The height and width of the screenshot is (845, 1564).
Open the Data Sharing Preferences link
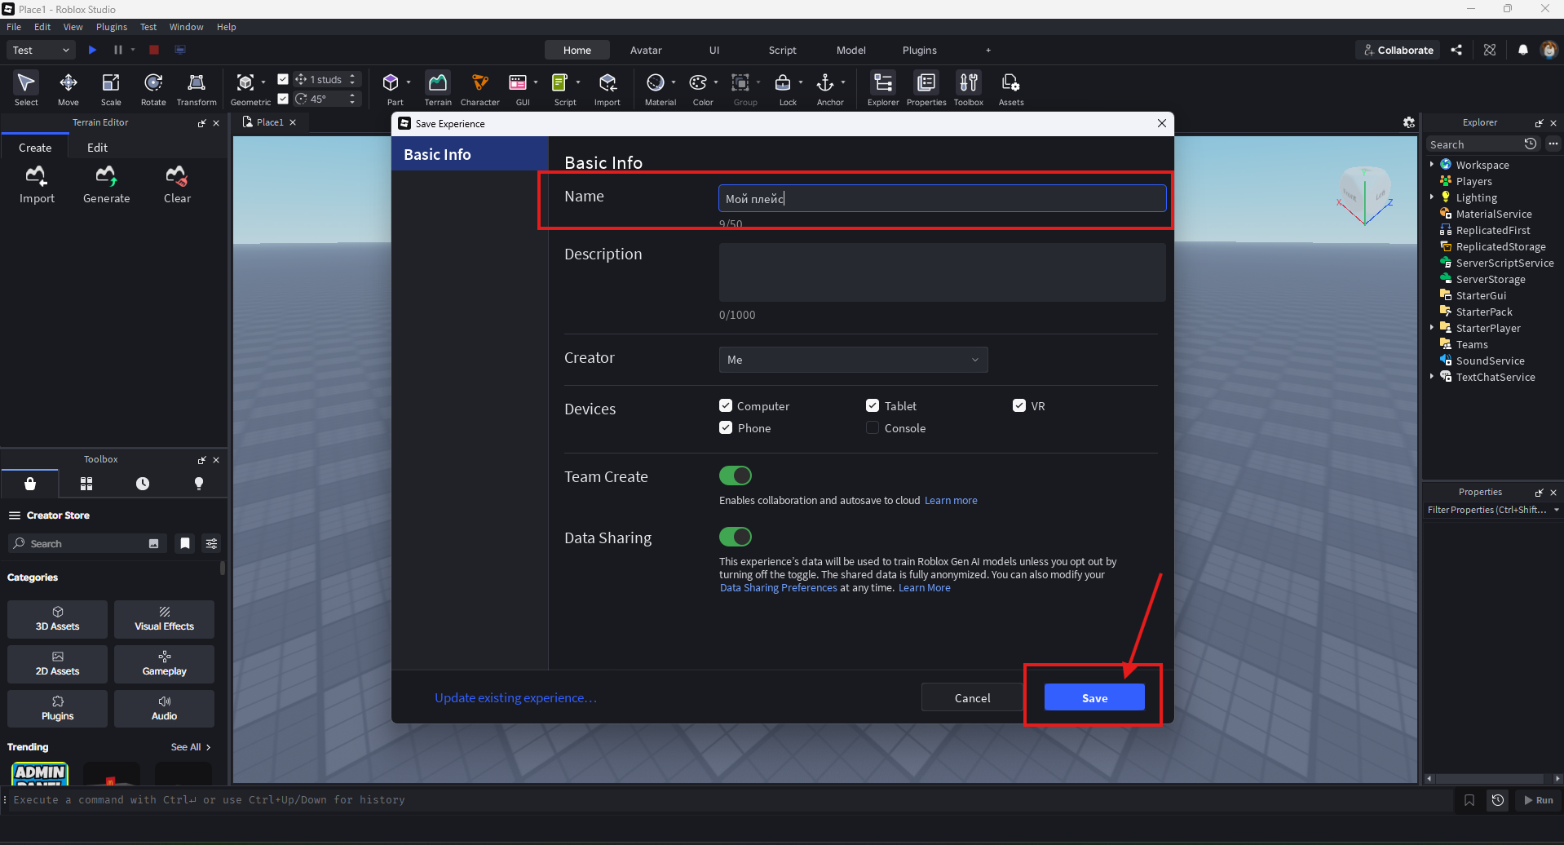778,588
